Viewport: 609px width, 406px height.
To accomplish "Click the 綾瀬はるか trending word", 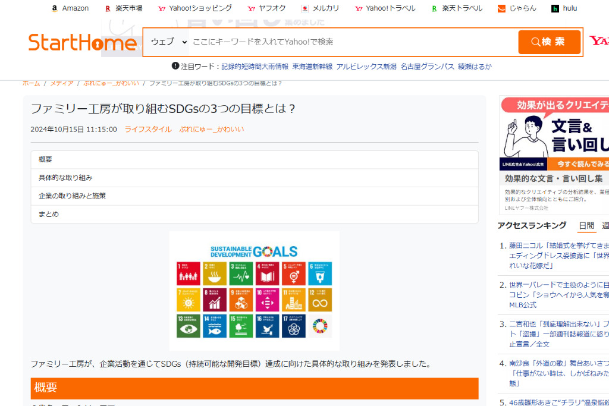I will tap(475, 67).
